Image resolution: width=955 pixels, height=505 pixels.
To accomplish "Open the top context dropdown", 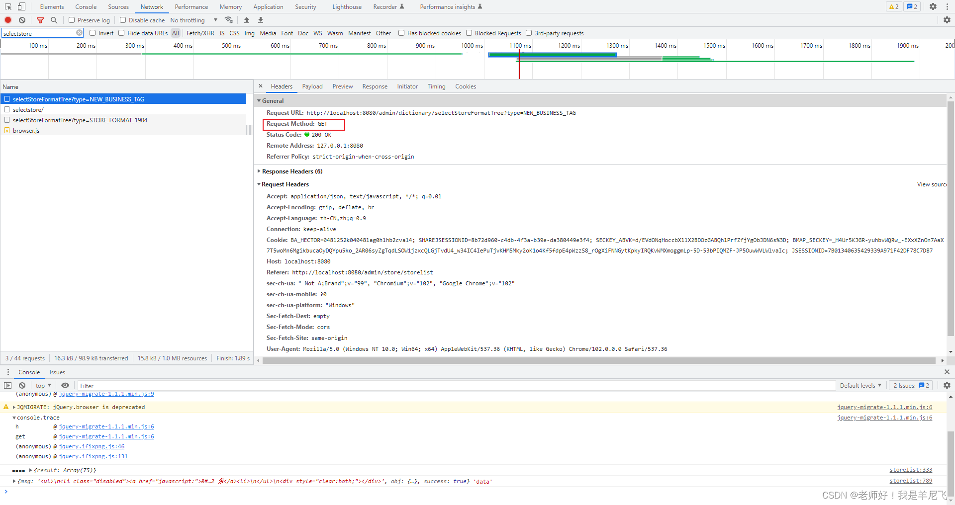I will coord(43,385).
